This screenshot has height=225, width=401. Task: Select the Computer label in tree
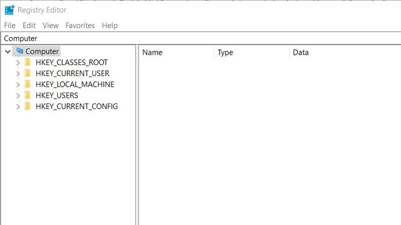click(x=42, y=51)
